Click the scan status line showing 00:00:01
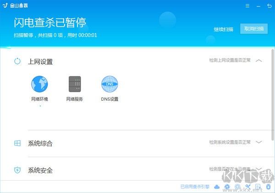 click(x=55, y=35)
